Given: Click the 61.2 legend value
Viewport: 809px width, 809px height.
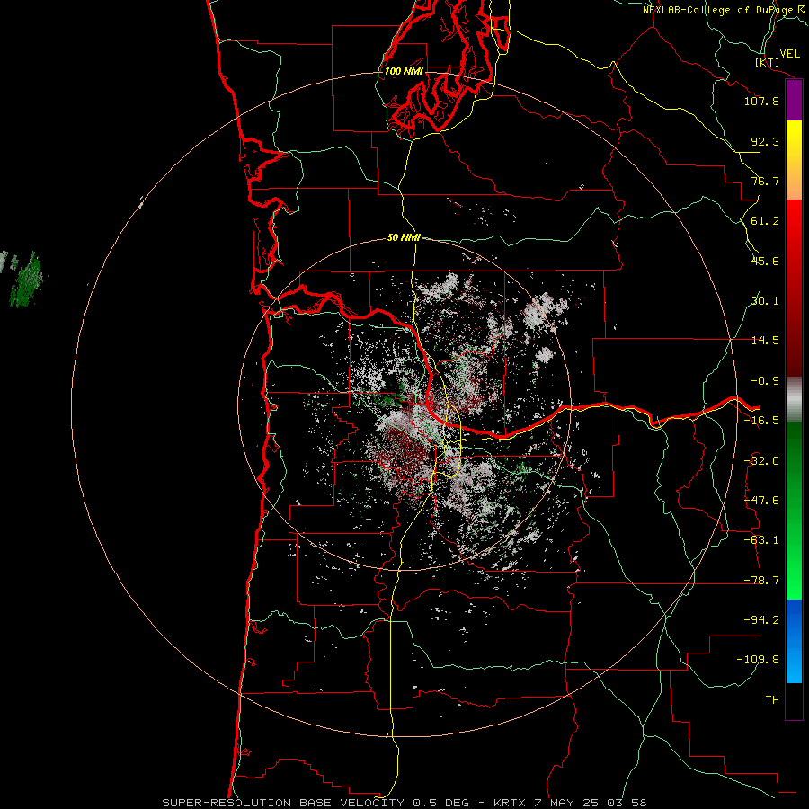Looking at the screenshot, I should click(x=765, y=221).
